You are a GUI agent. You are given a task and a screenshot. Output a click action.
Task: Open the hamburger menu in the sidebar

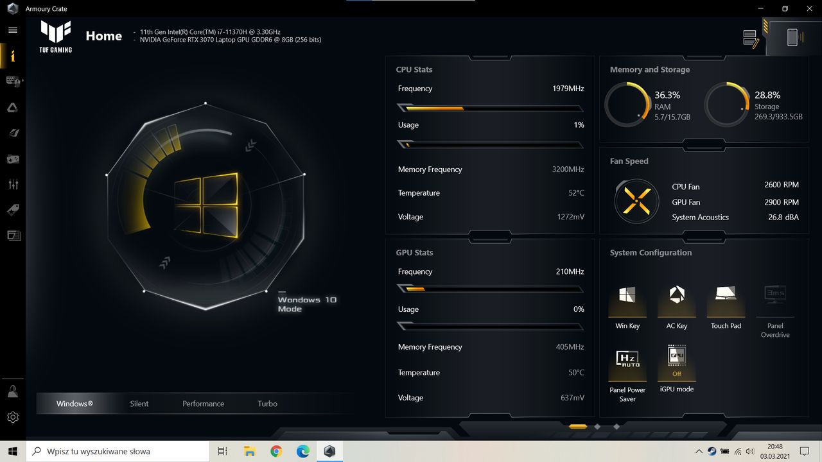pos(12,30)
